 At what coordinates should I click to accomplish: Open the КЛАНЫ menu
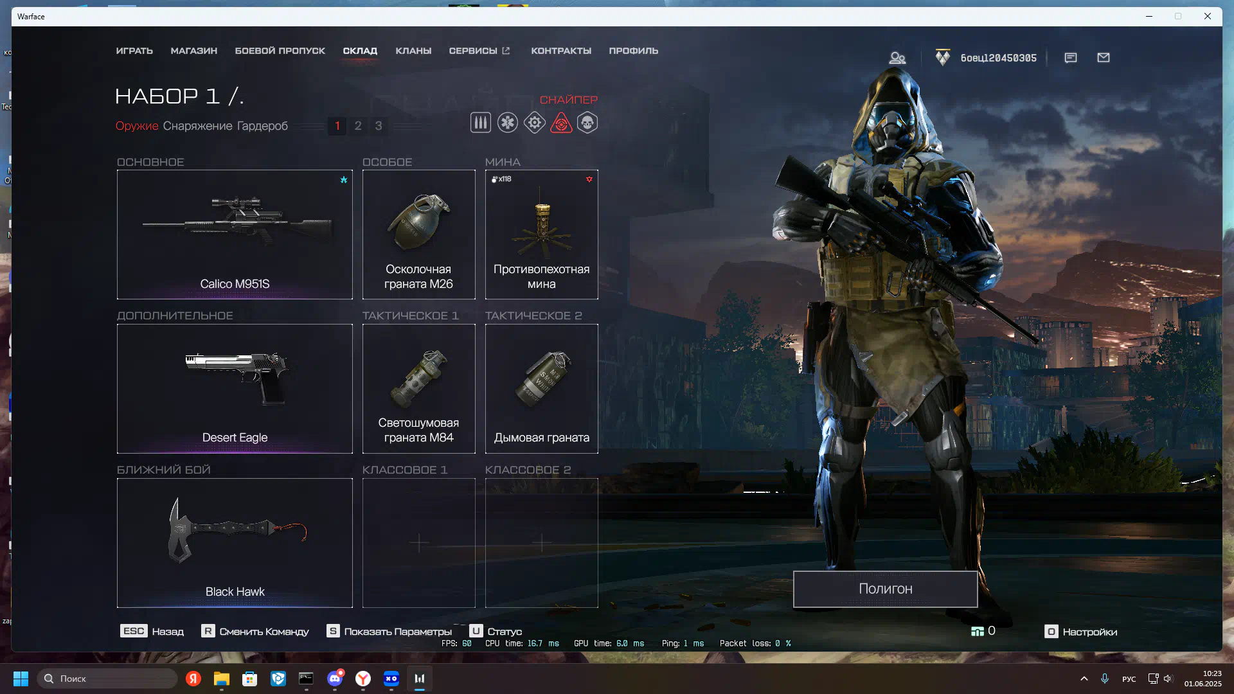pyautogui.click(x=413, y=51)
